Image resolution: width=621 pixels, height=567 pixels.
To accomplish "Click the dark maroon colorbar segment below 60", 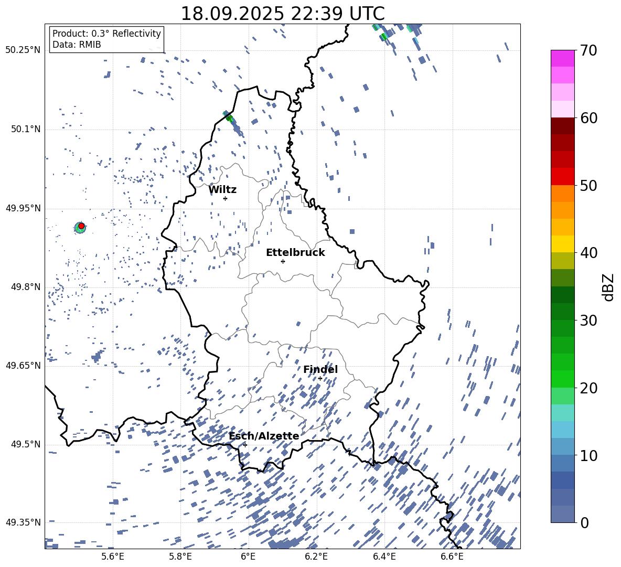I will pos(562,126).
